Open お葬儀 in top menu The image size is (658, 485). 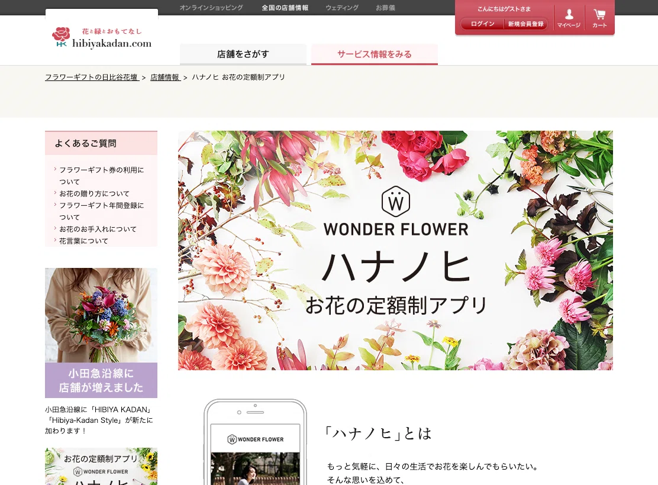tap(385, 8)
